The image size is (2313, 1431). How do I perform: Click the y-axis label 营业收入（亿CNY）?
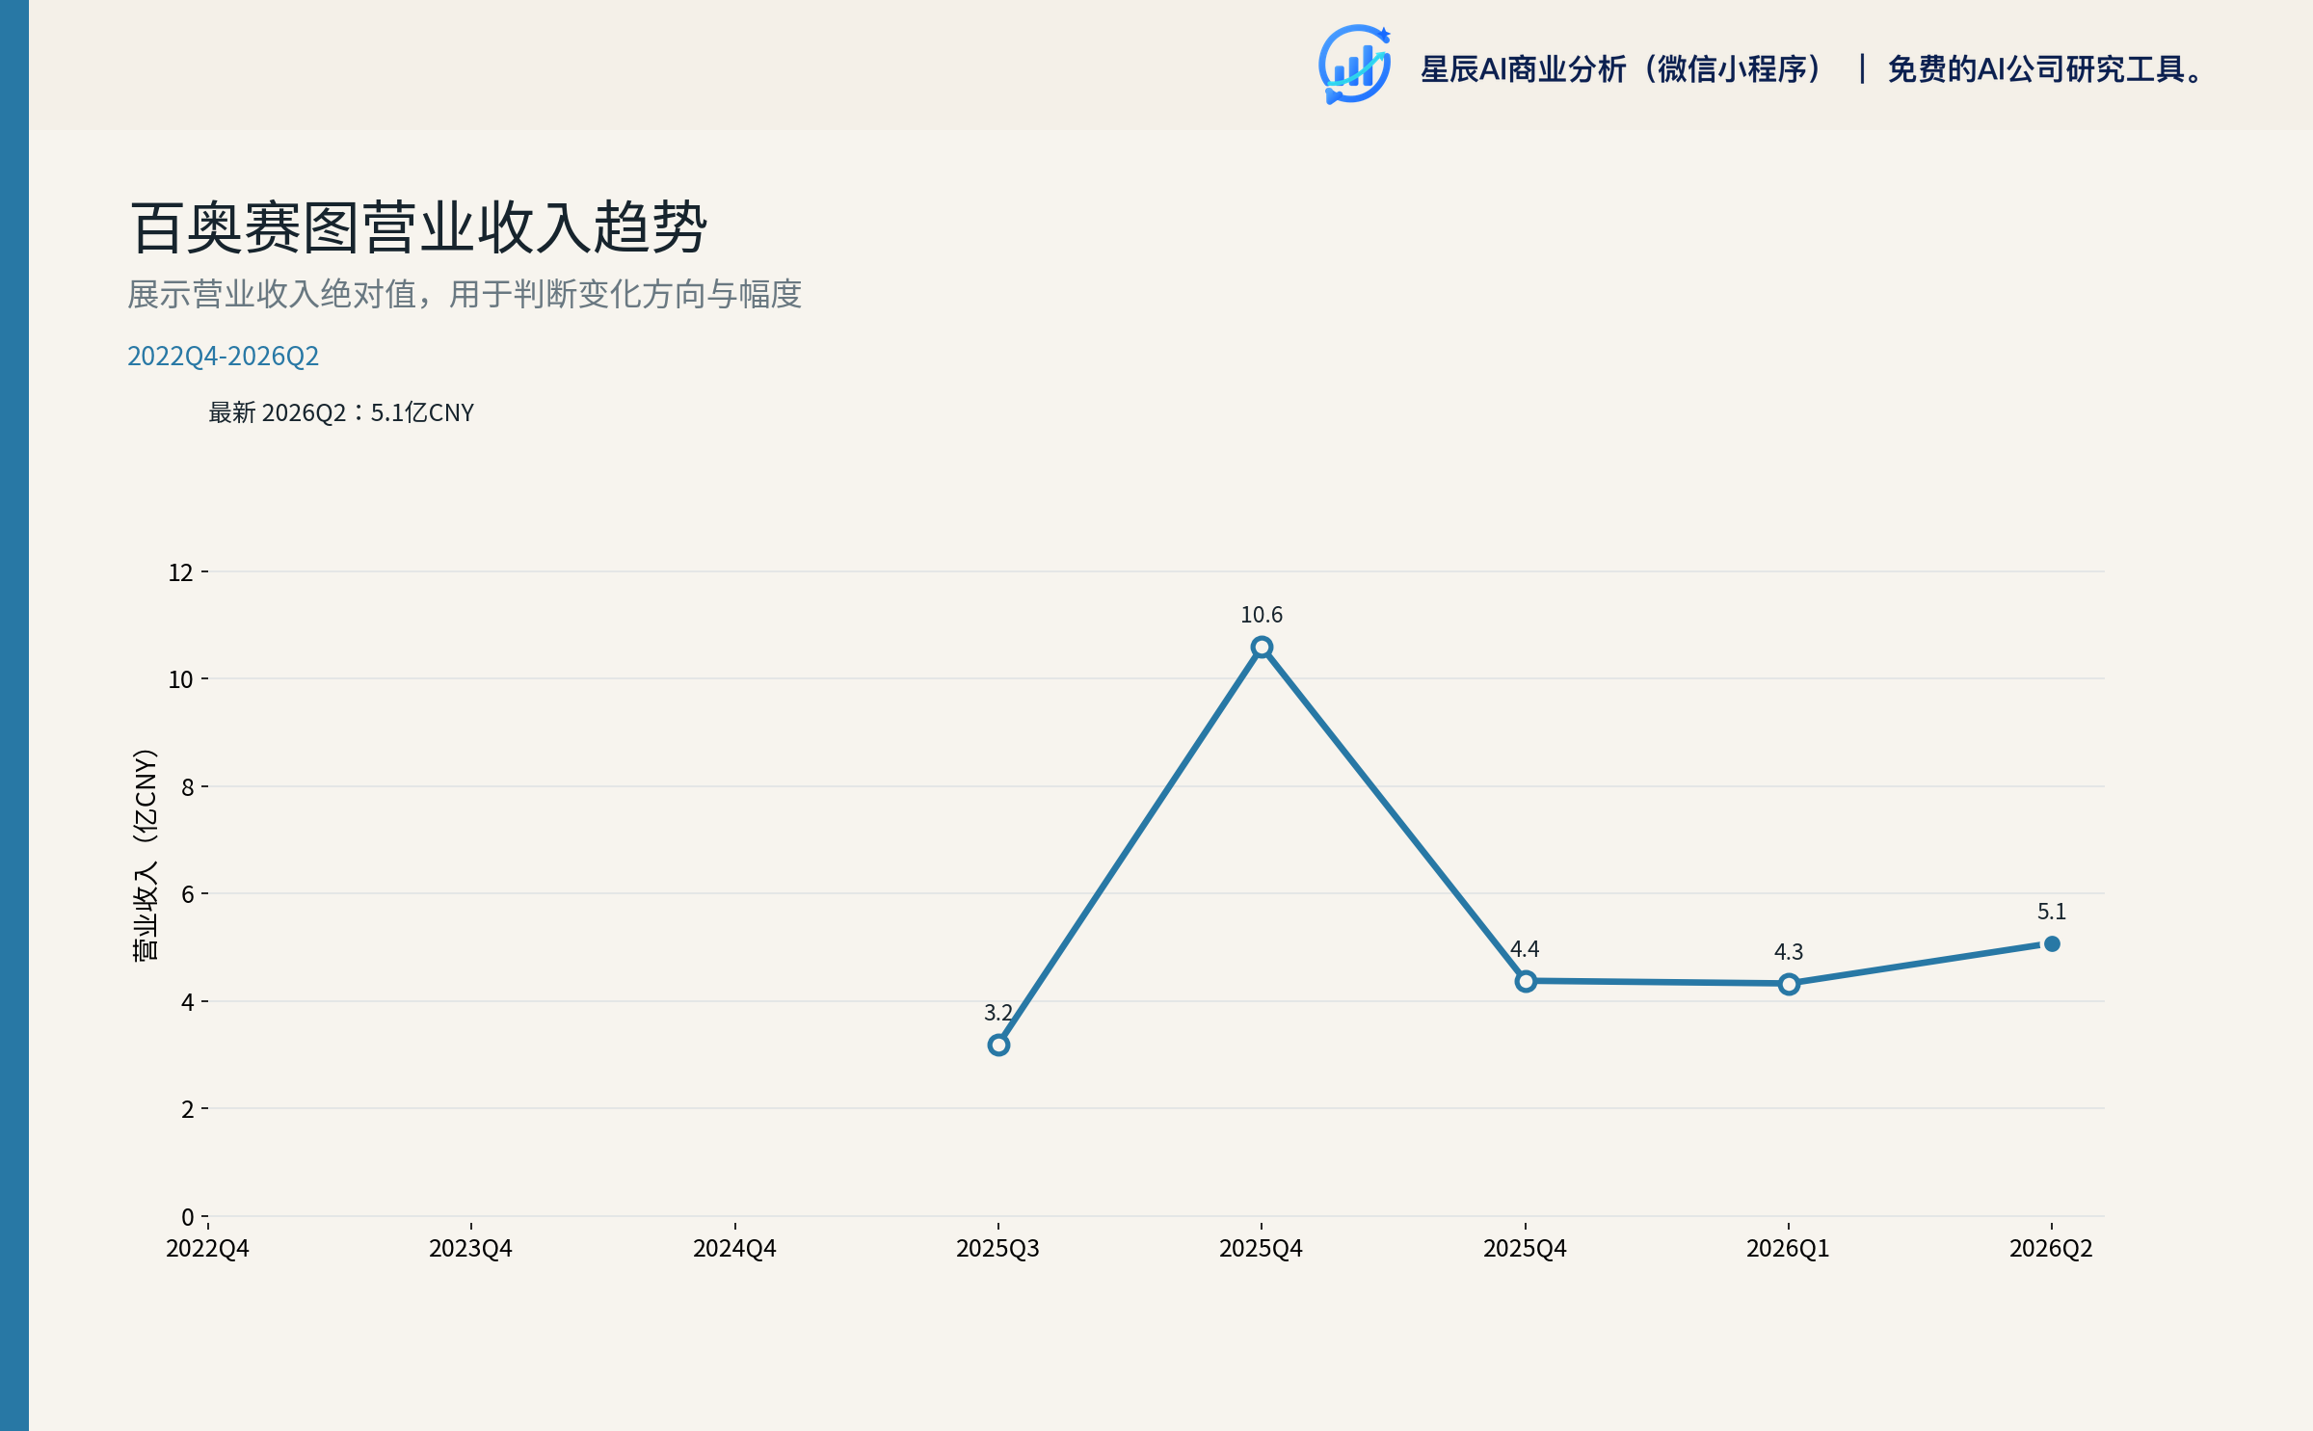pos(145,855)
